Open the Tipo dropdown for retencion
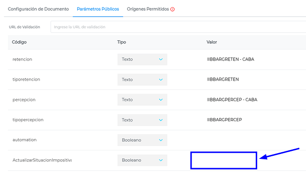 click(x=142, y=59)
